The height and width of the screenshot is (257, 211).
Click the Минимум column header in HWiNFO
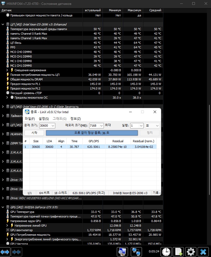[115, 10]
